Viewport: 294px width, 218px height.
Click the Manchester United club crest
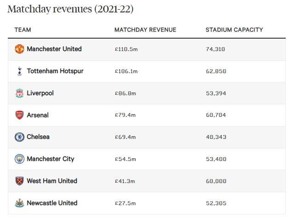tap(19, 49)
